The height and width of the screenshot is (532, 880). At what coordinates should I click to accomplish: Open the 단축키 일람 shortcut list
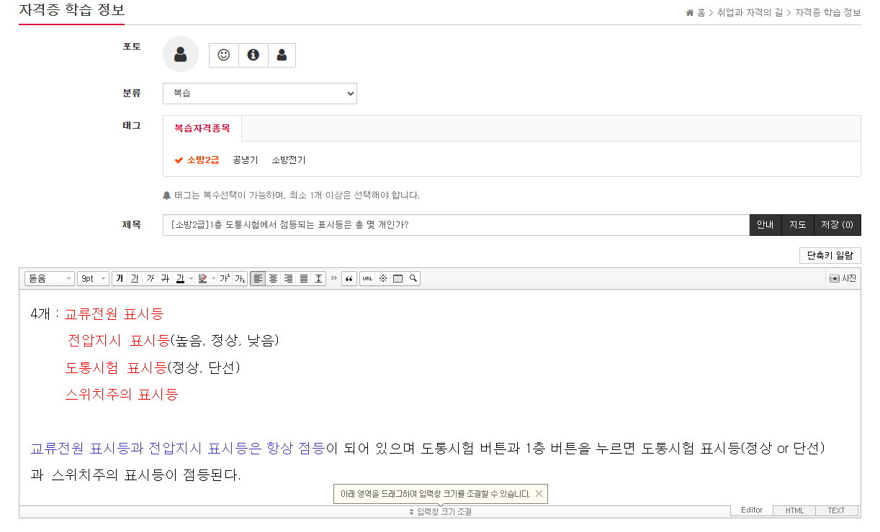click(830, 255)
